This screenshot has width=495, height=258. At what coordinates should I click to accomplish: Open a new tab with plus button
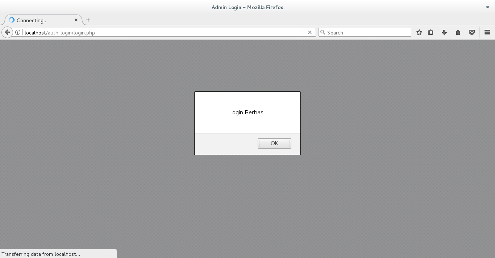click(88, 20)
